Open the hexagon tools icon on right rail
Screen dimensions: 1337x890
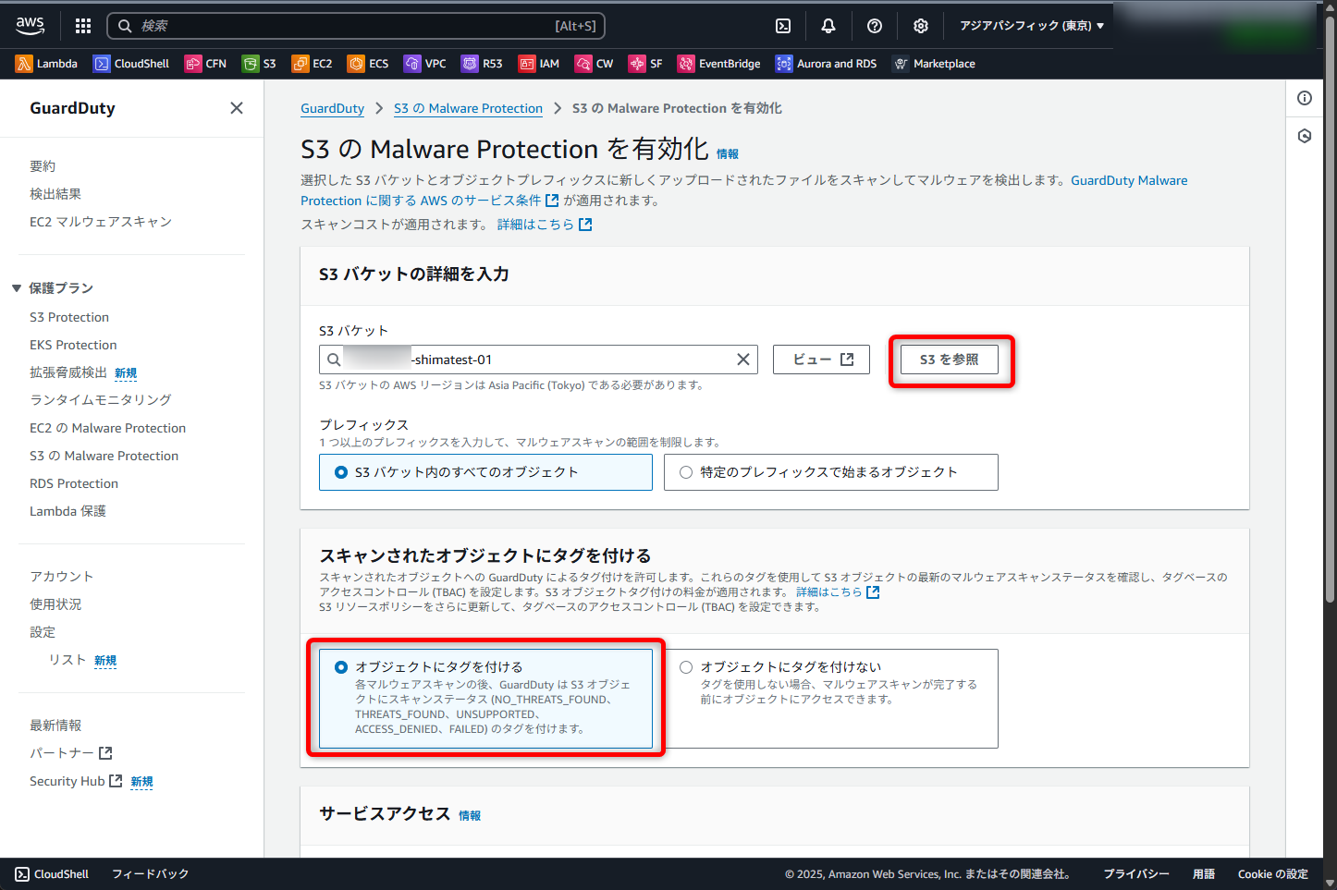1305,136
